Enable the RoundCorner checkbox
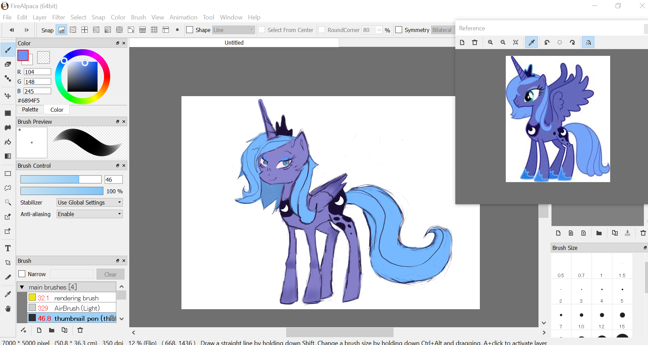The image size is (648, 345). pyautogui.click(x=322, y=30)
